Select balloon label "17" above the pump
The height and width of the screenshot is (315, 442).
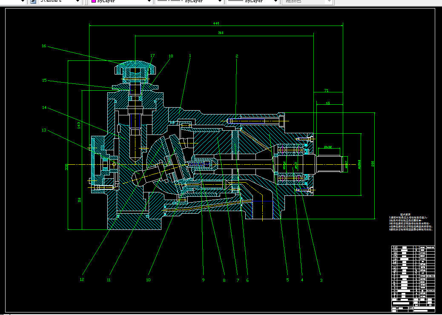(152, 56)
